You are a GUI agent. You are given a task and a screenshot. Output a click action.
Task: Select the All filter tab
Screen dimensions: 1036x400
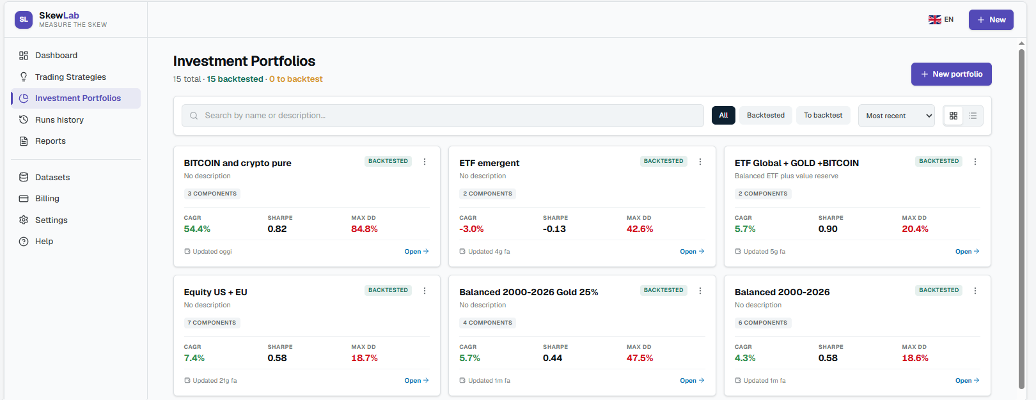723,116
